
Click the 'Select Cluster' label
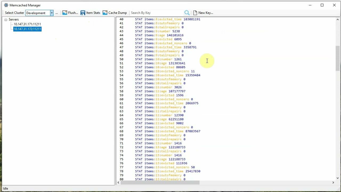pyautogui.click(x=14, y=13)
